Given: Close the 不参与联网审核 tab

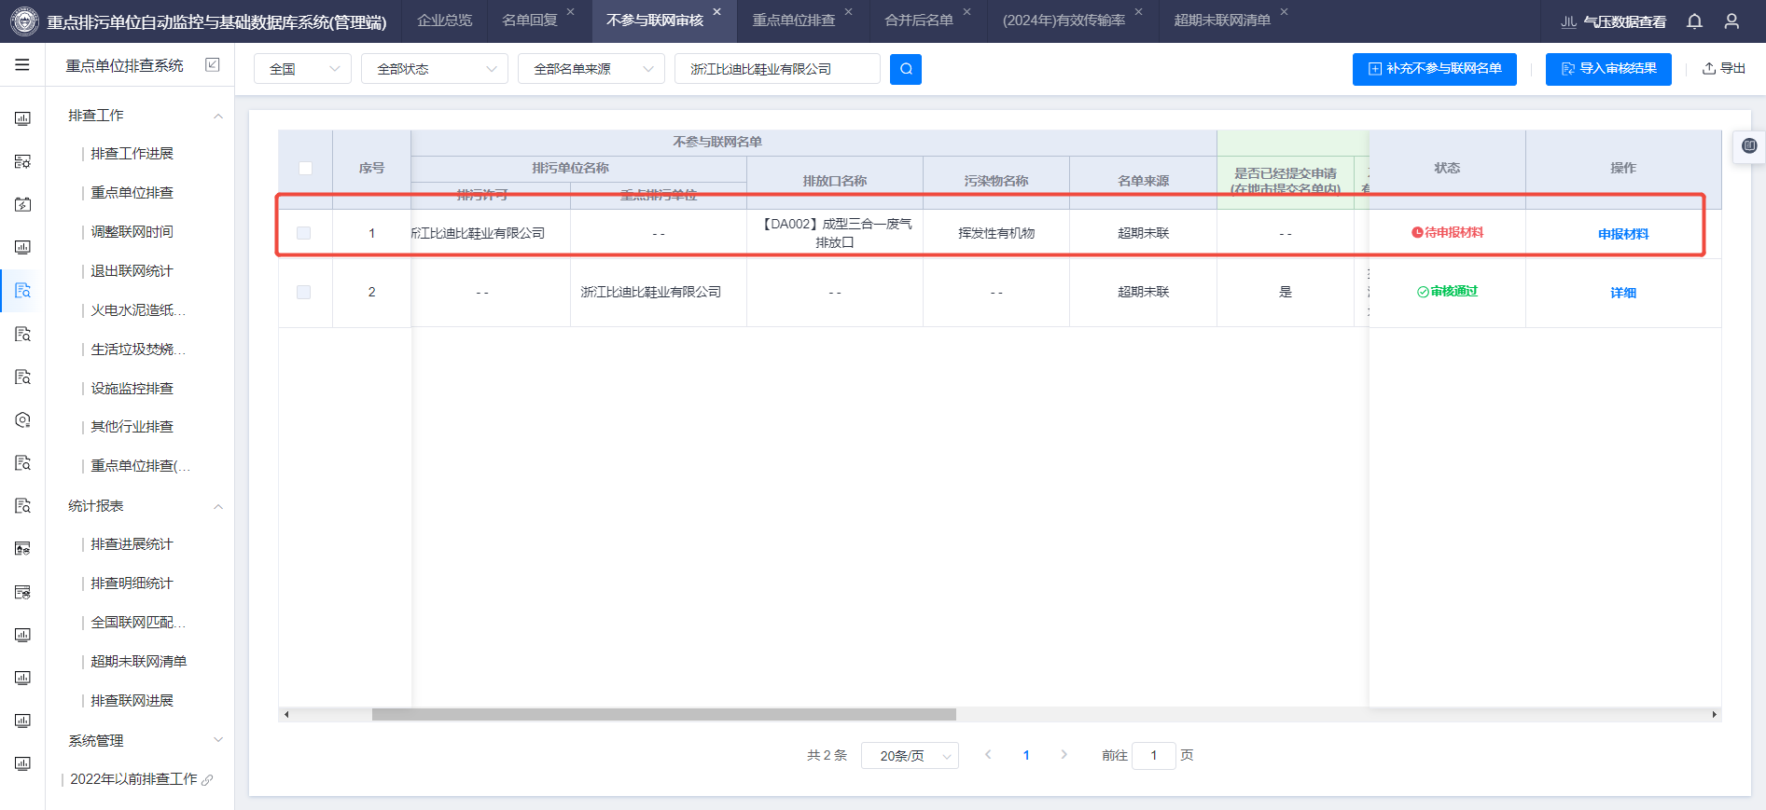Looking at the screenshot, I should 717,12.
